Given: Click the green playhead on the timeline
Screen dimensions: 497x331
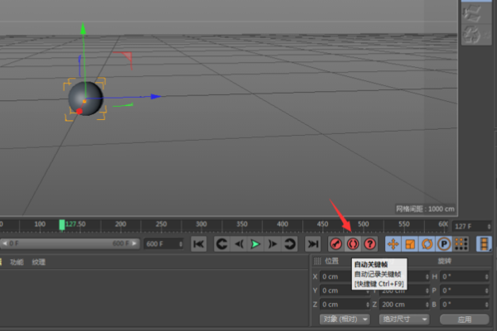Looking at the screenshot, I should click(x=62, y=224).
